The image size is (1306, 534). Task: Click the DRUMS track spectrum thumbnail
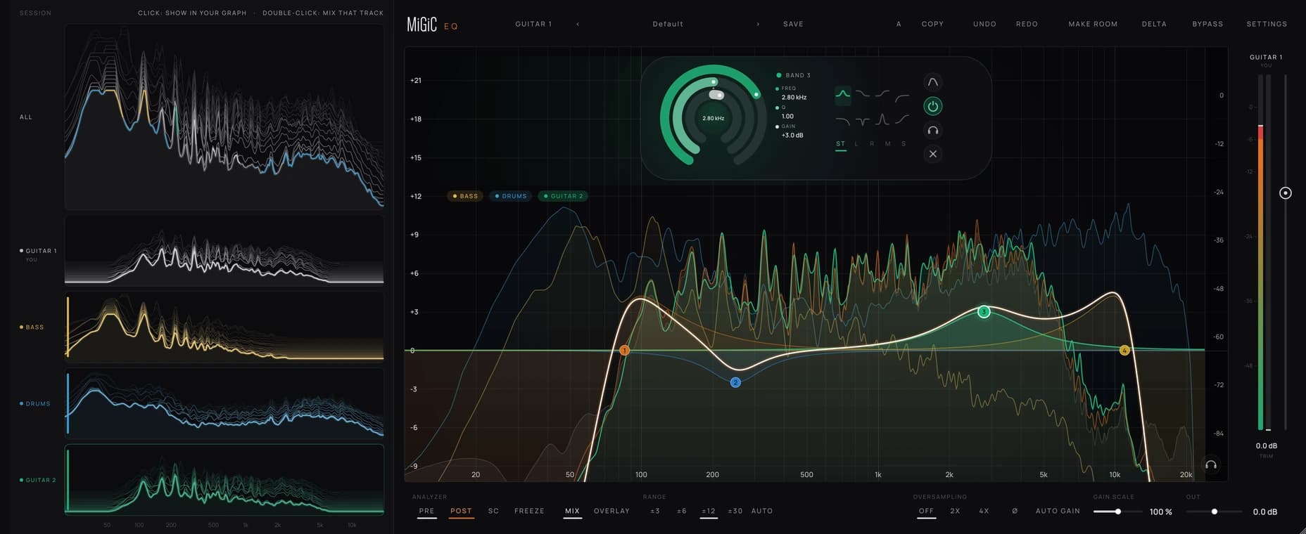point(224,403)
